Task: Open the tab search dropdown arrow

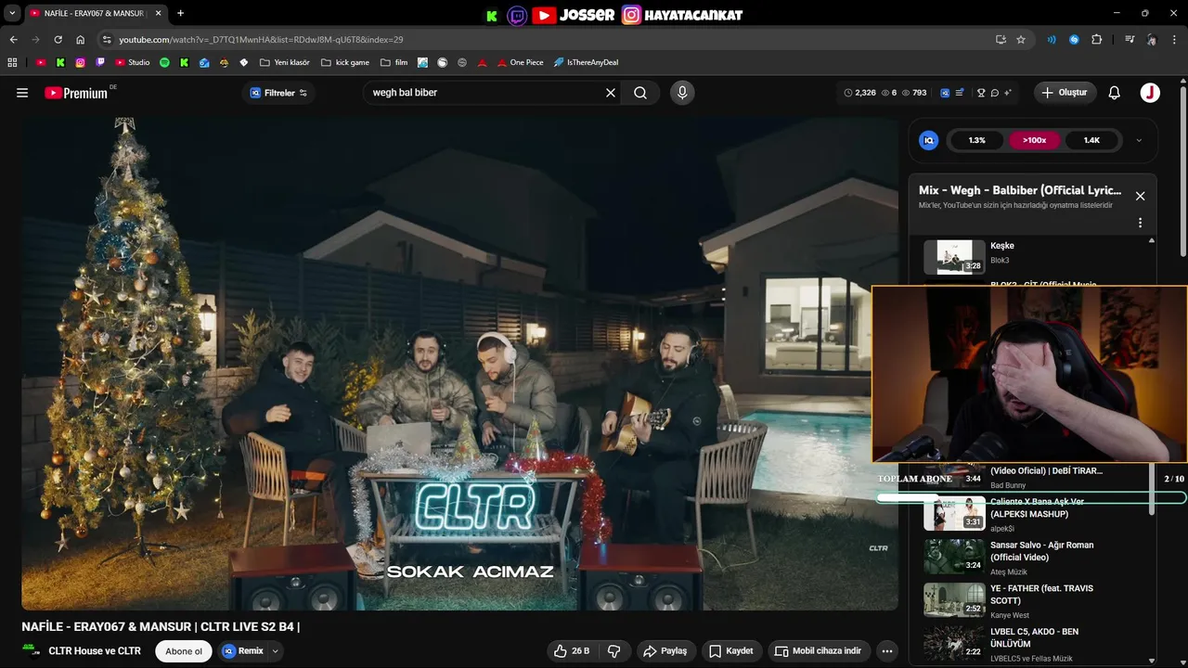Action: [x=12, y=13]
